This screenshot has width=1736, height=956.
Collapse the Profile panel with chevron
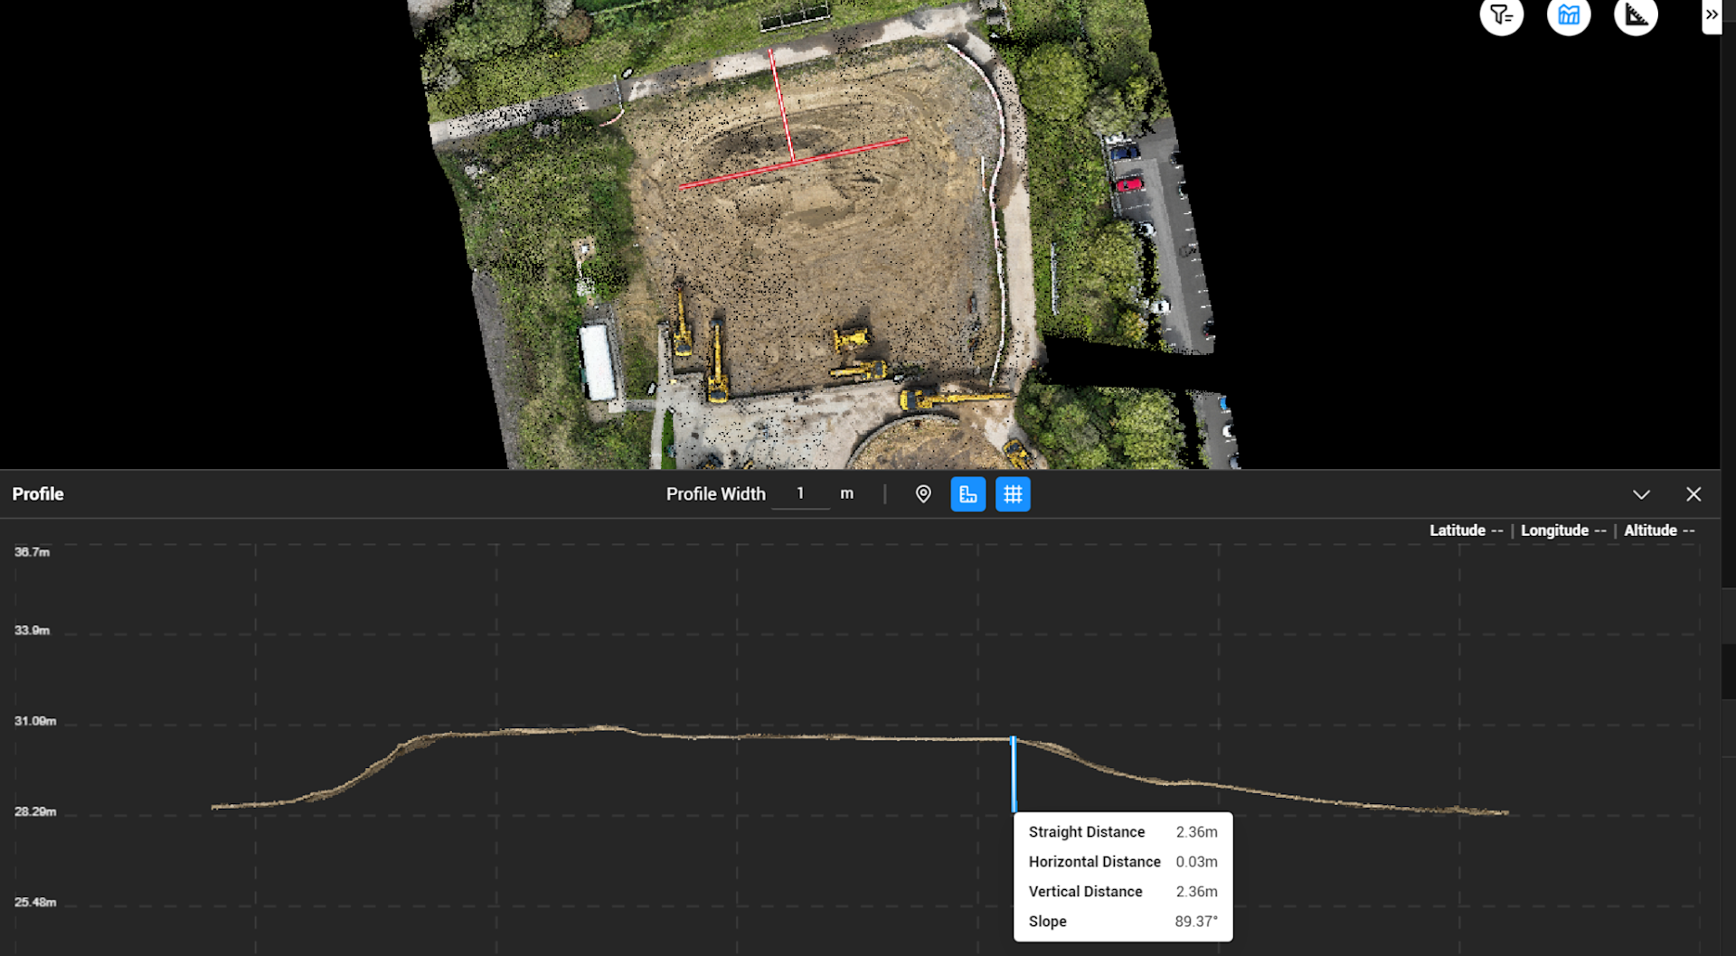[x=1641, y=494]
